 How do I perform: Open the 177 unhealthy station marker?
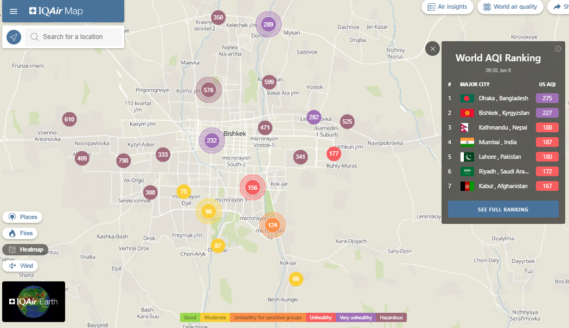click(334, 154)
